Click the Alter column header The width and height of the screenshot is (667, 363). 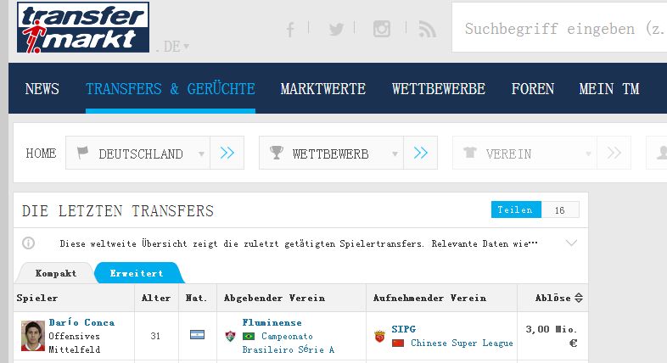[156, 298]
